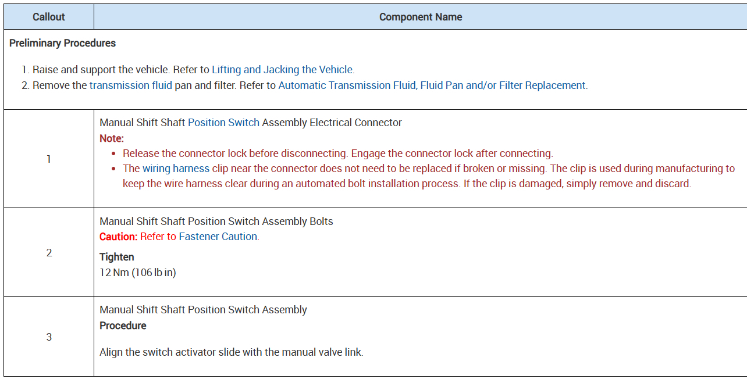
Task: Click the 12 Nm torque value text
Action: click(x=137, y=272)
